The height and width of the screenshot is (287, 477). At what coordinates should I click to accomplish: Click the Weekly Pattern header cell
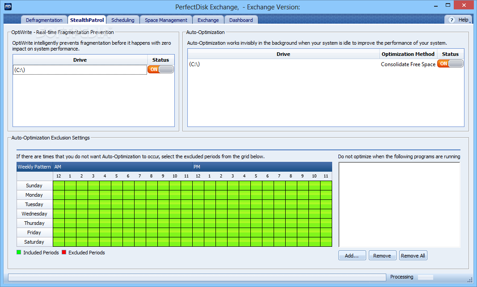34,167
